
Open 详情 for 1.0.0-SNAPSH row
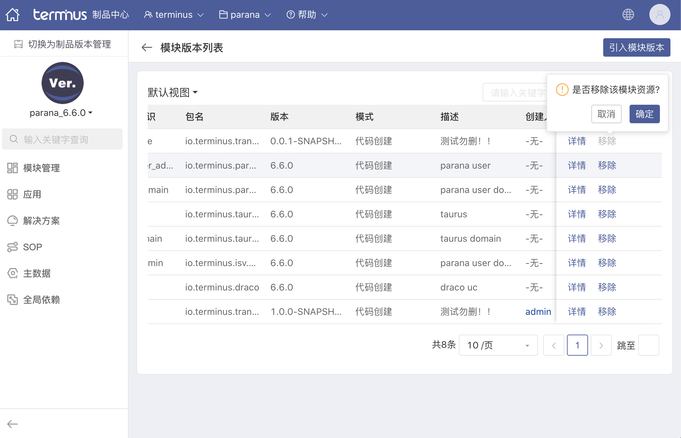[577, 312]
